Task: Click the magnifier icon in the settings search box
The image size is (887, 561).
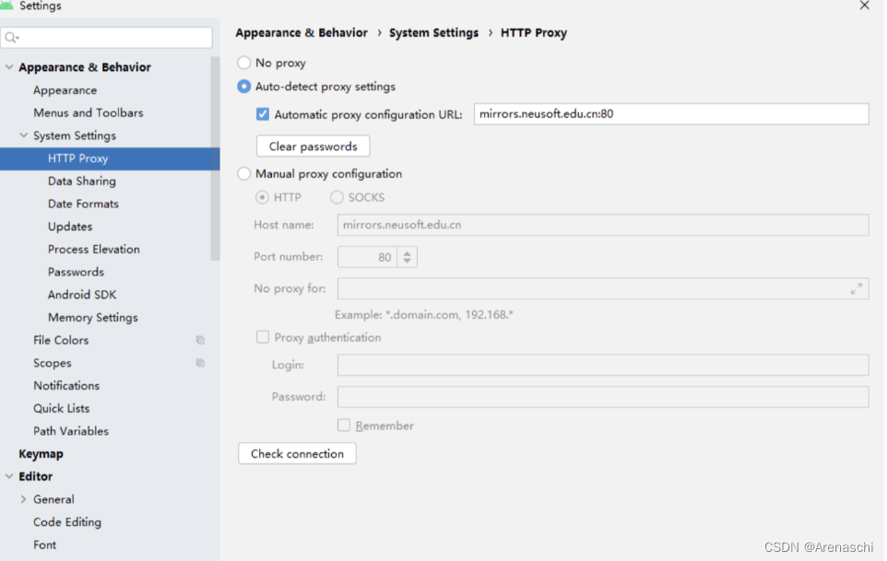Action: pos(12,37)
